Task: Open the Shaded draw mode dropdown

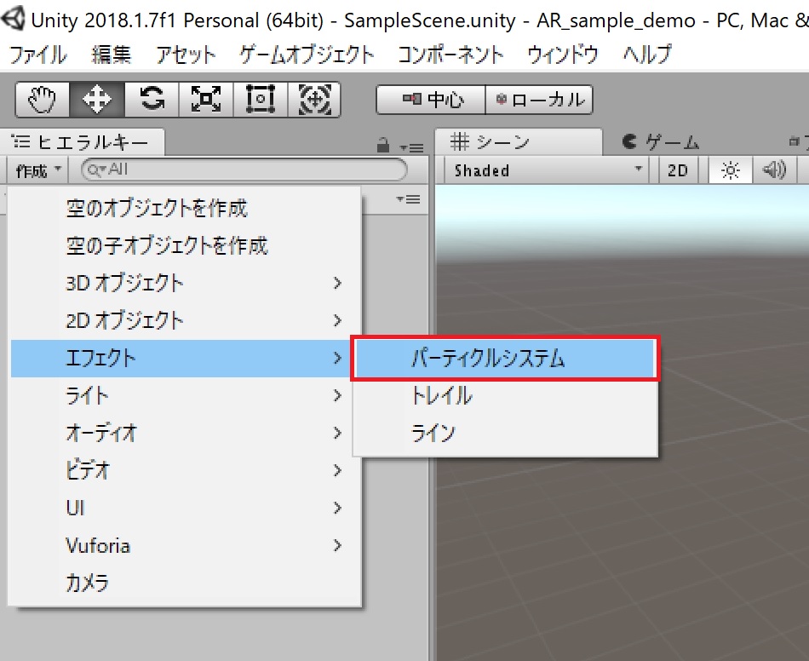Action: [x=545, y=170]
